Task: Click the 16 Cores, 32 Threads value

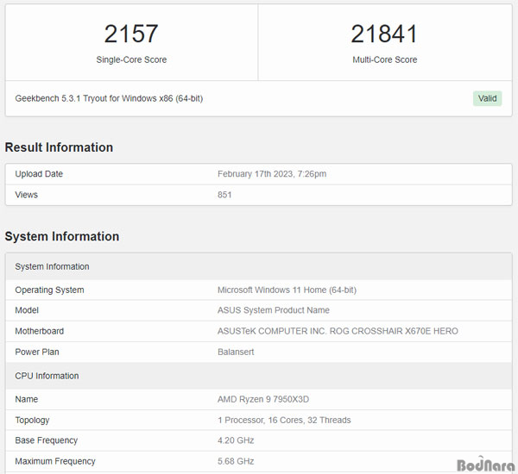Action: [284, 420]
